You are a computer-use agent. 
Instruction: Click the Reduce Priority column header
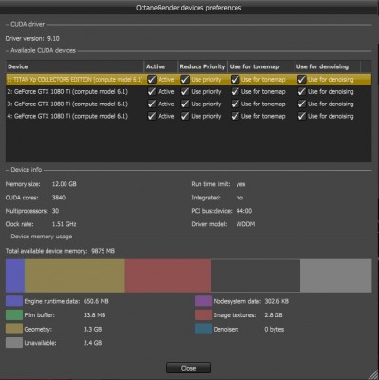tap(202, 66)
